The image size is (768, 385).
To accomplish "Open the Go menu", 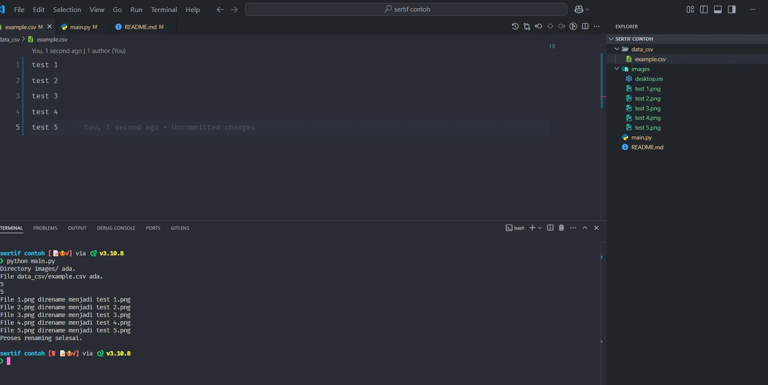I will [x=117, y=9].
